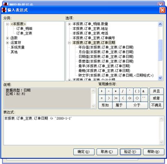167x164 pixels.
Task: Collapse 本报表.订单_主表.订单日期 node
Action: click(x=69, y=43)
